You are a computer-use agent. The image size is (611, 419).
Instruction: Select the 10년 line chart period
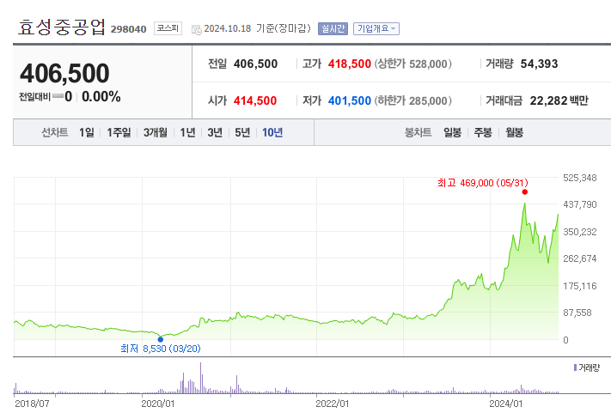(x=272, y=132)
